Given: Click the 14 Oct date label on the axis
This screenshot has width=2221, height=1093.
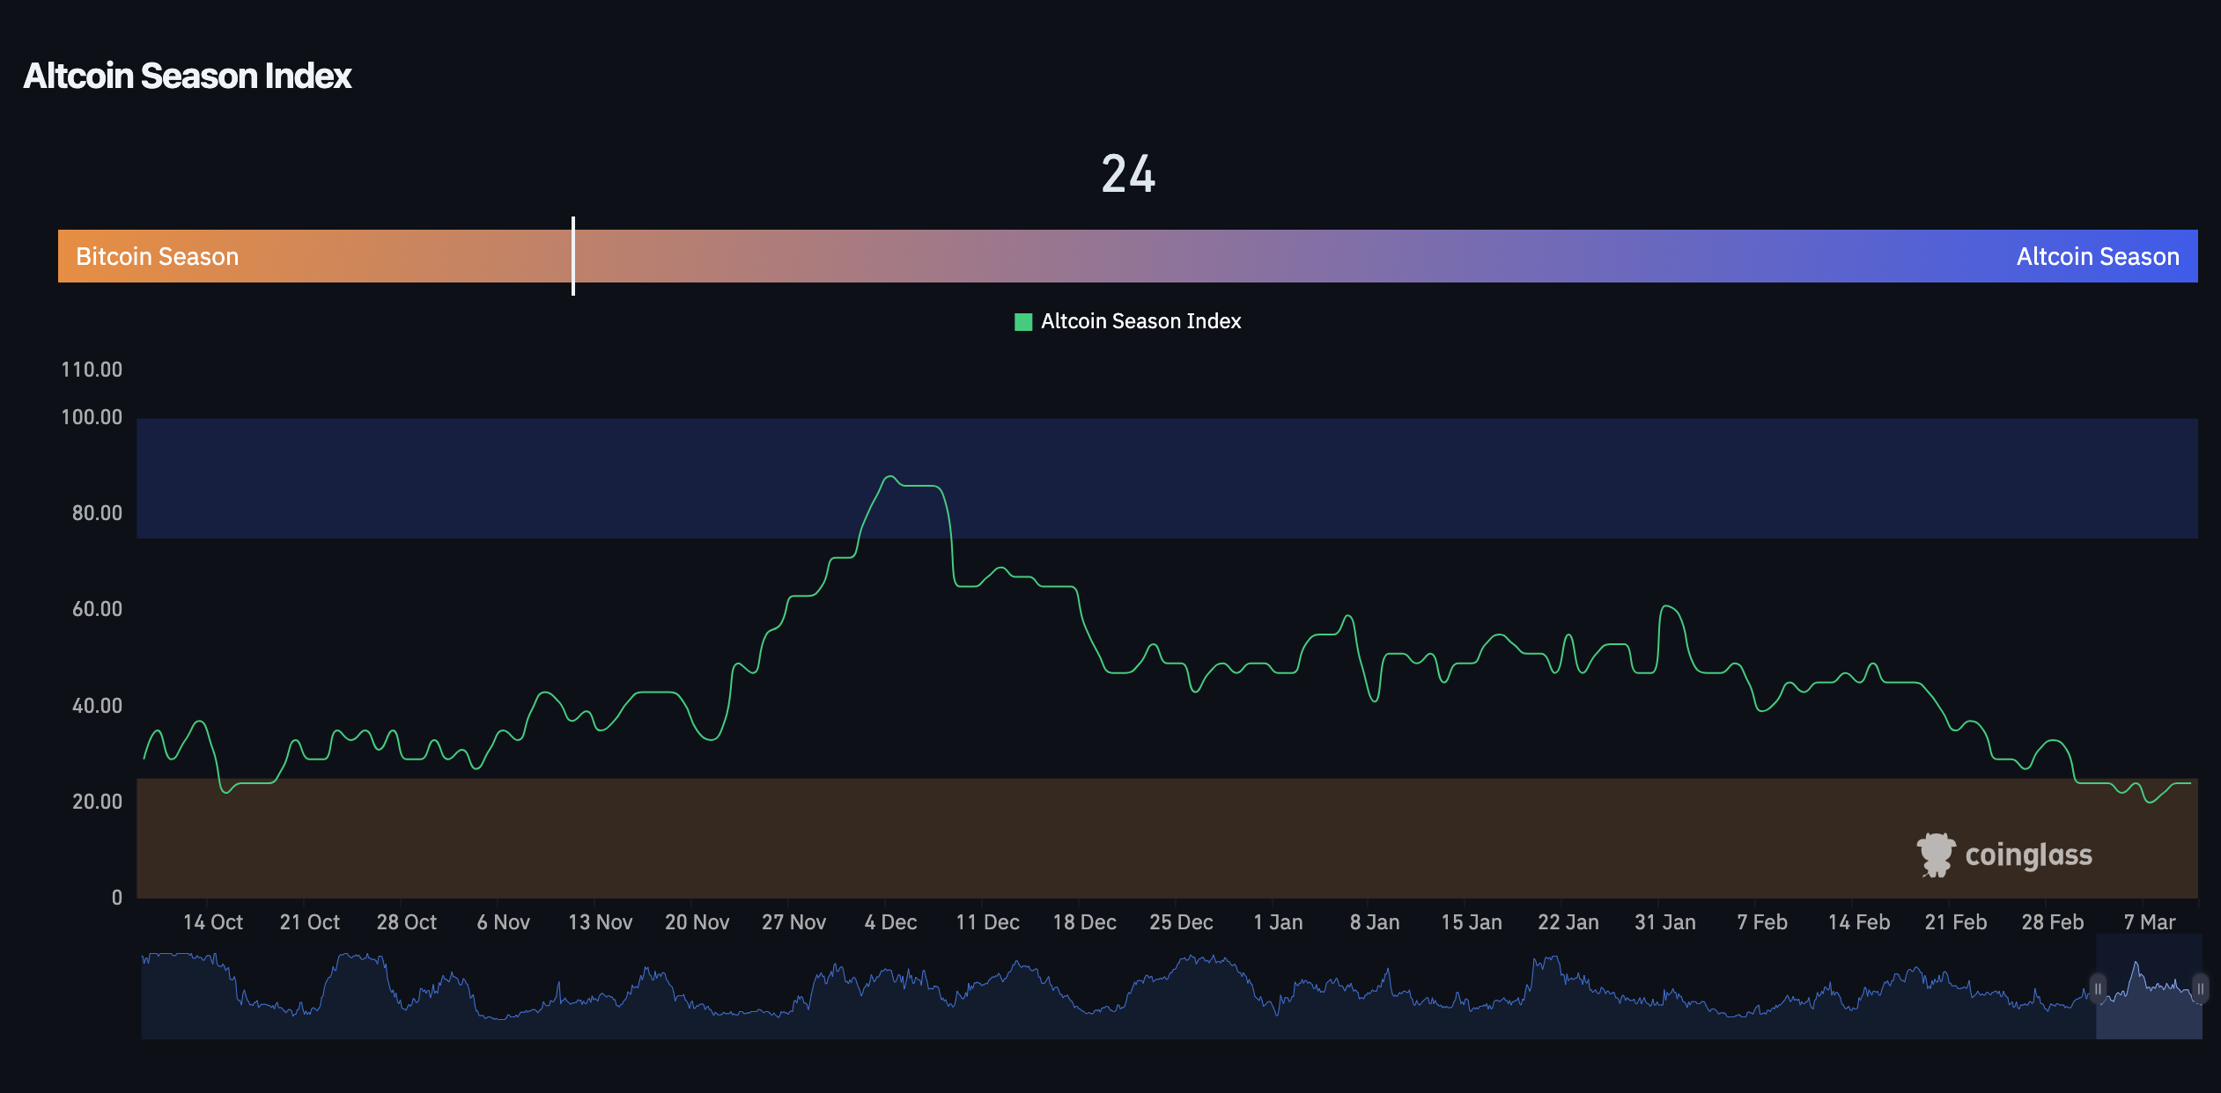Looking at the screenshot, I should (x=213, y=922).
